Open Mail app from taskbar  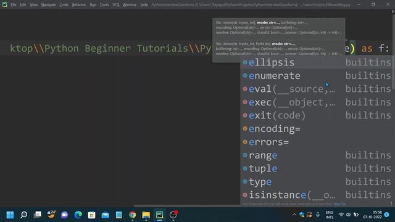[106, 215]
